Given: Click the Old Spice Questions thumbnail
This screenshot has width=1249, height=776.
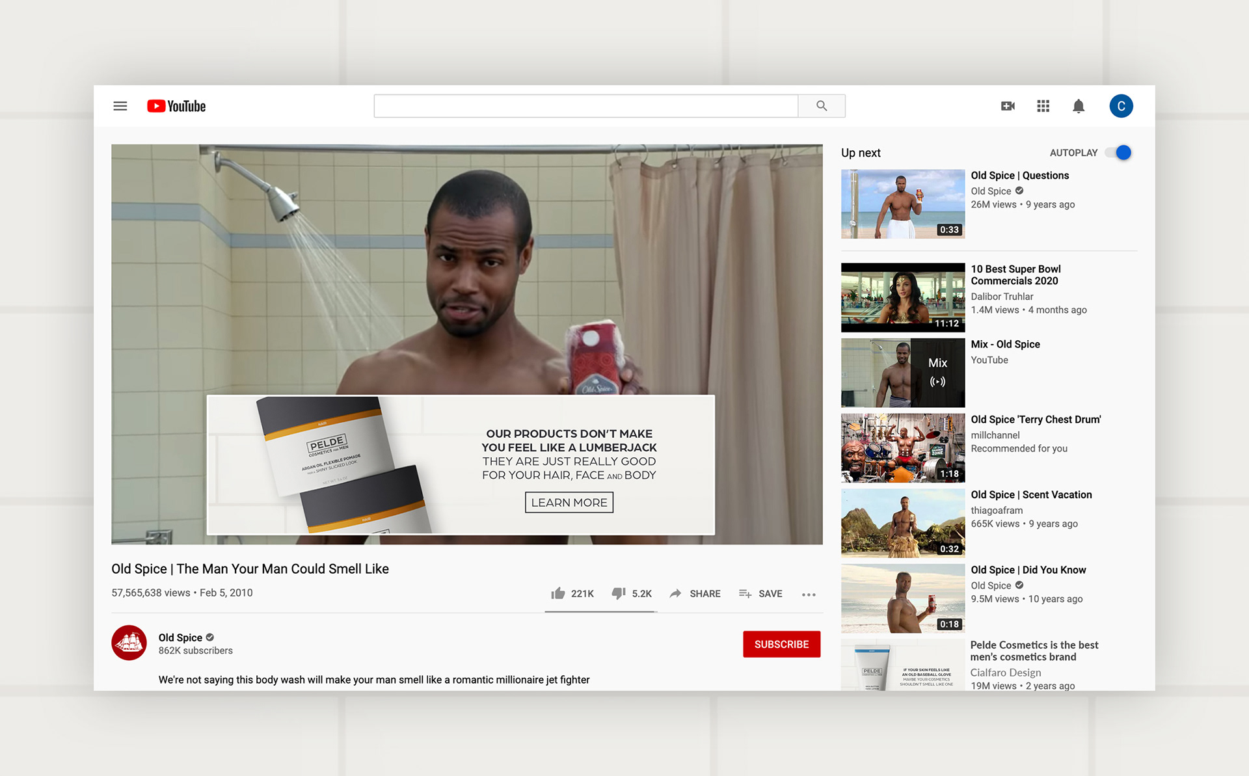Looking at the screenshot, I should click(903, 204).
